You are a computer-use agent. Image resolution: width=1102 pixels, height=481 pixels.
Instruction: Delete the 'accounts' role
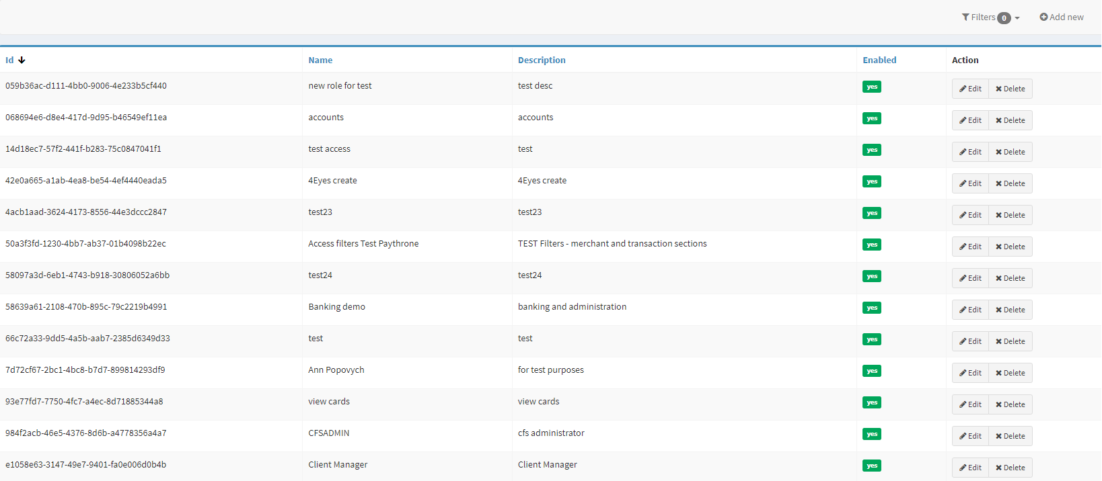(1011, 120)
